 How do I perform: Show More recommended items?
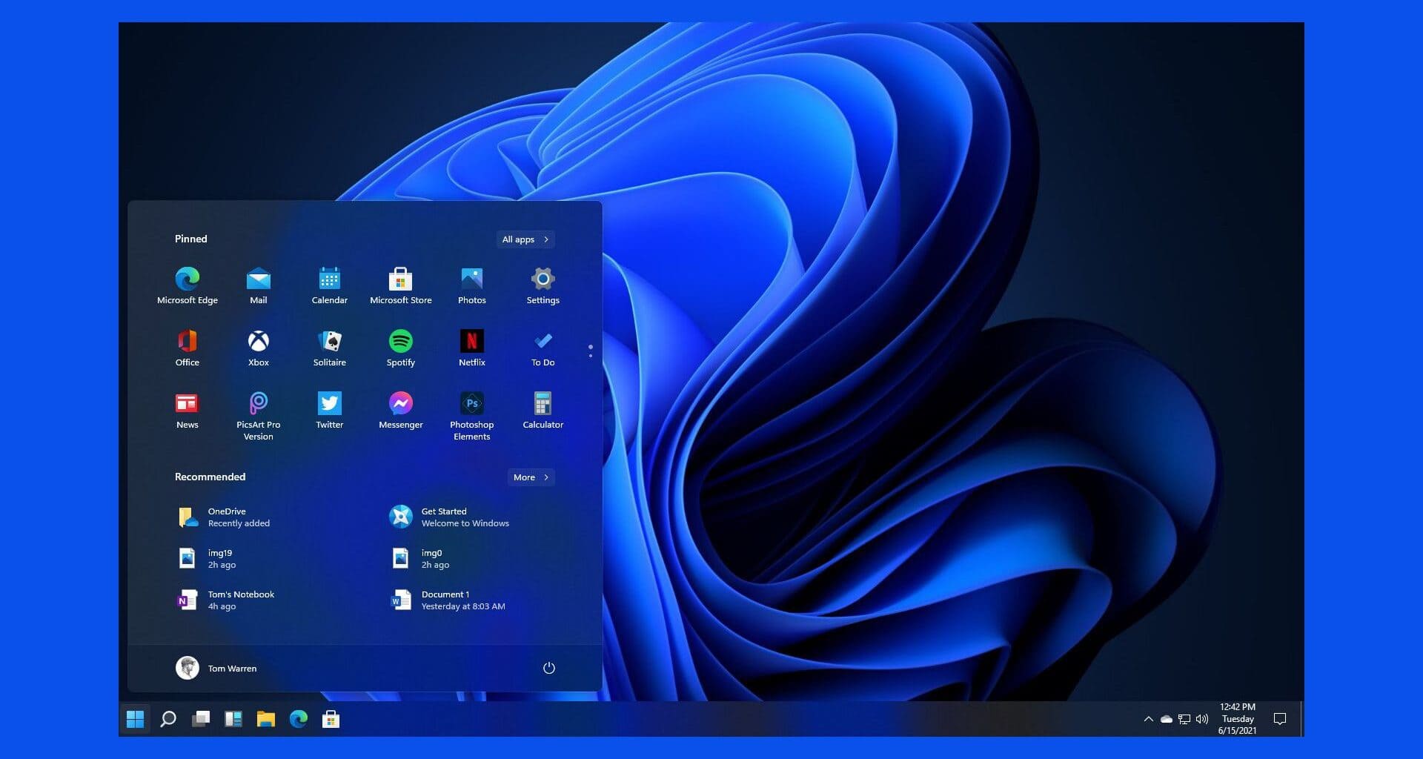tap(531, 477)
